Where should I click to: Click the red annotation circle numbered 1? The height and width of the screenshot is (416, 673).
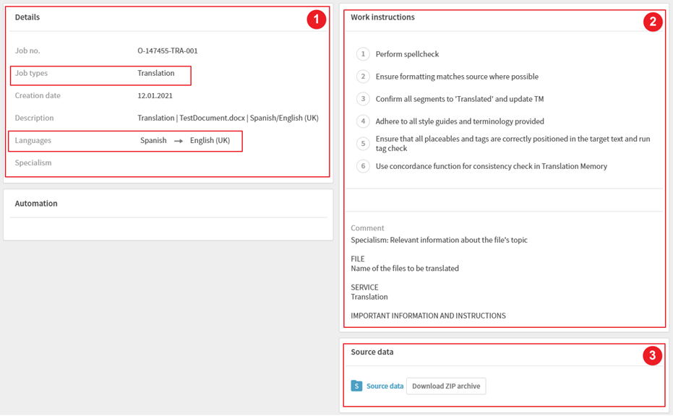coord(317,19)
